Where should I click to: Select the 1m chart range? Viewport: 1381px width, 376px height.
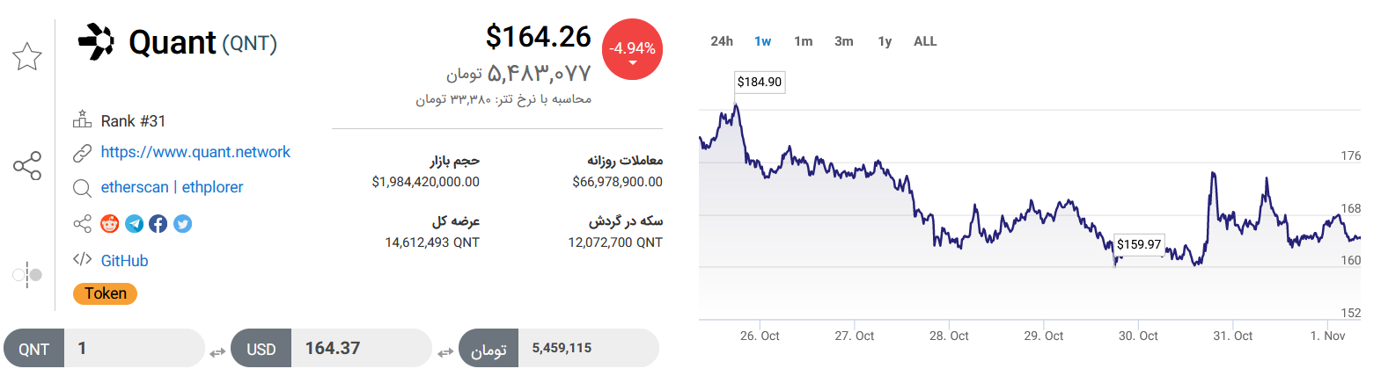click(x=803, y=41)
